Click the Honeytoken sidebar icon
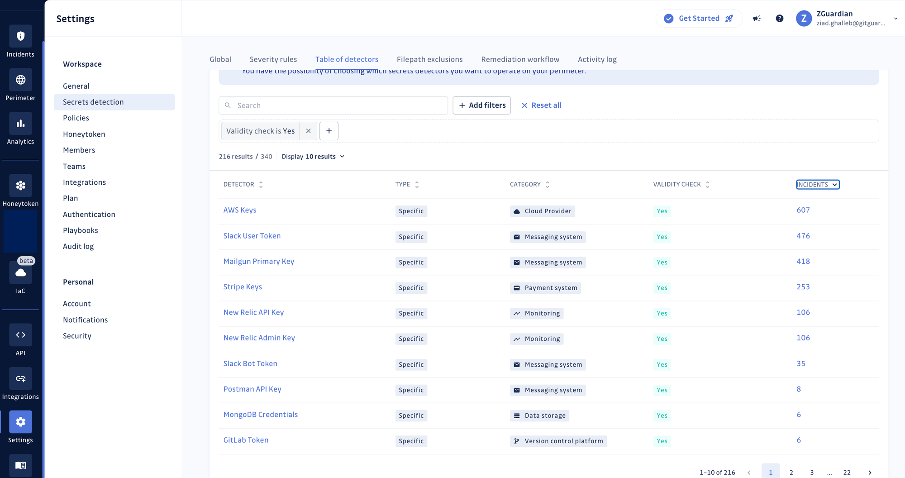The image size is (905, 478). pos(20,186)
